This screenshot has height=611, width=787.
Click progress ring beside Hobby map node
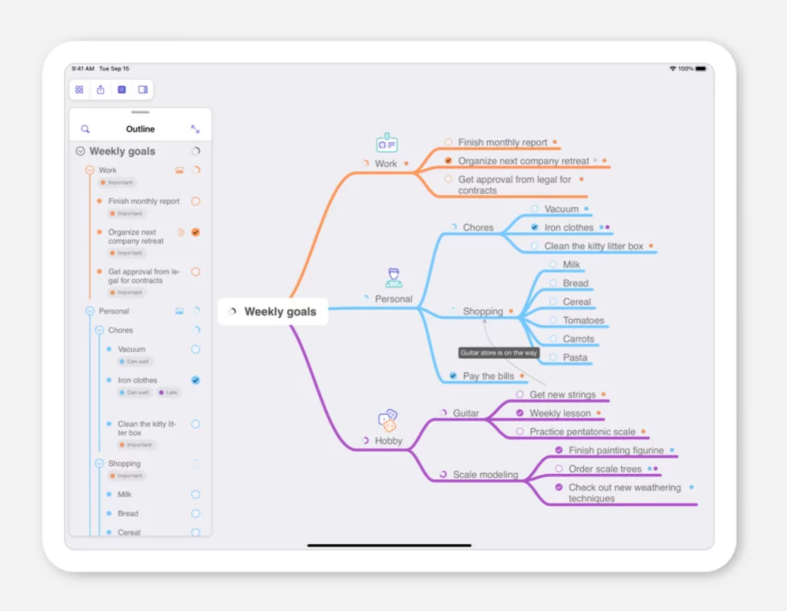pyautogui.click(x=366, y=440)
